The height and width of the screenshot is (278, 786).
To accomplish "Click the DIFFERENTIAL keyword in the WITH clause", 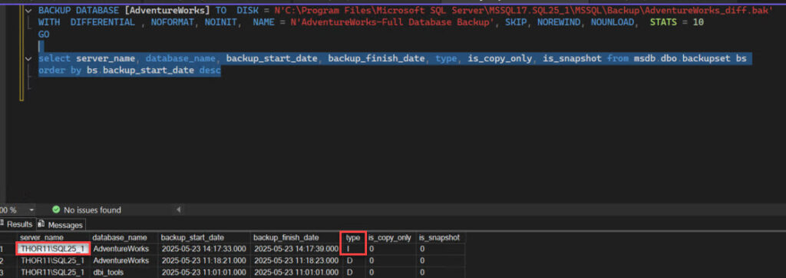I will pyautogui.click(x=103, y=22).
